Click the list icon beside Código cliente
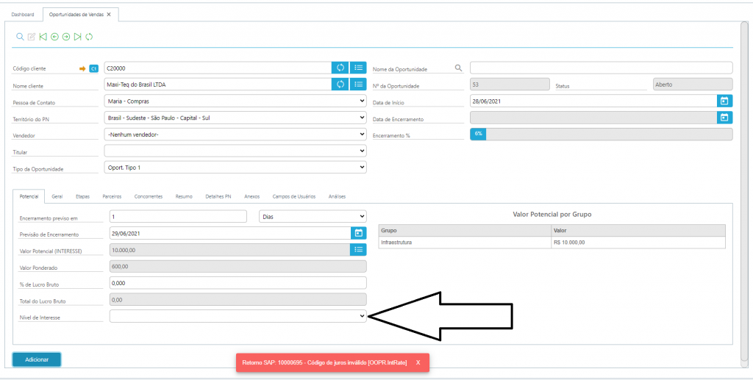The width and height of the screenshot is (753, 380). pos(358,68)
